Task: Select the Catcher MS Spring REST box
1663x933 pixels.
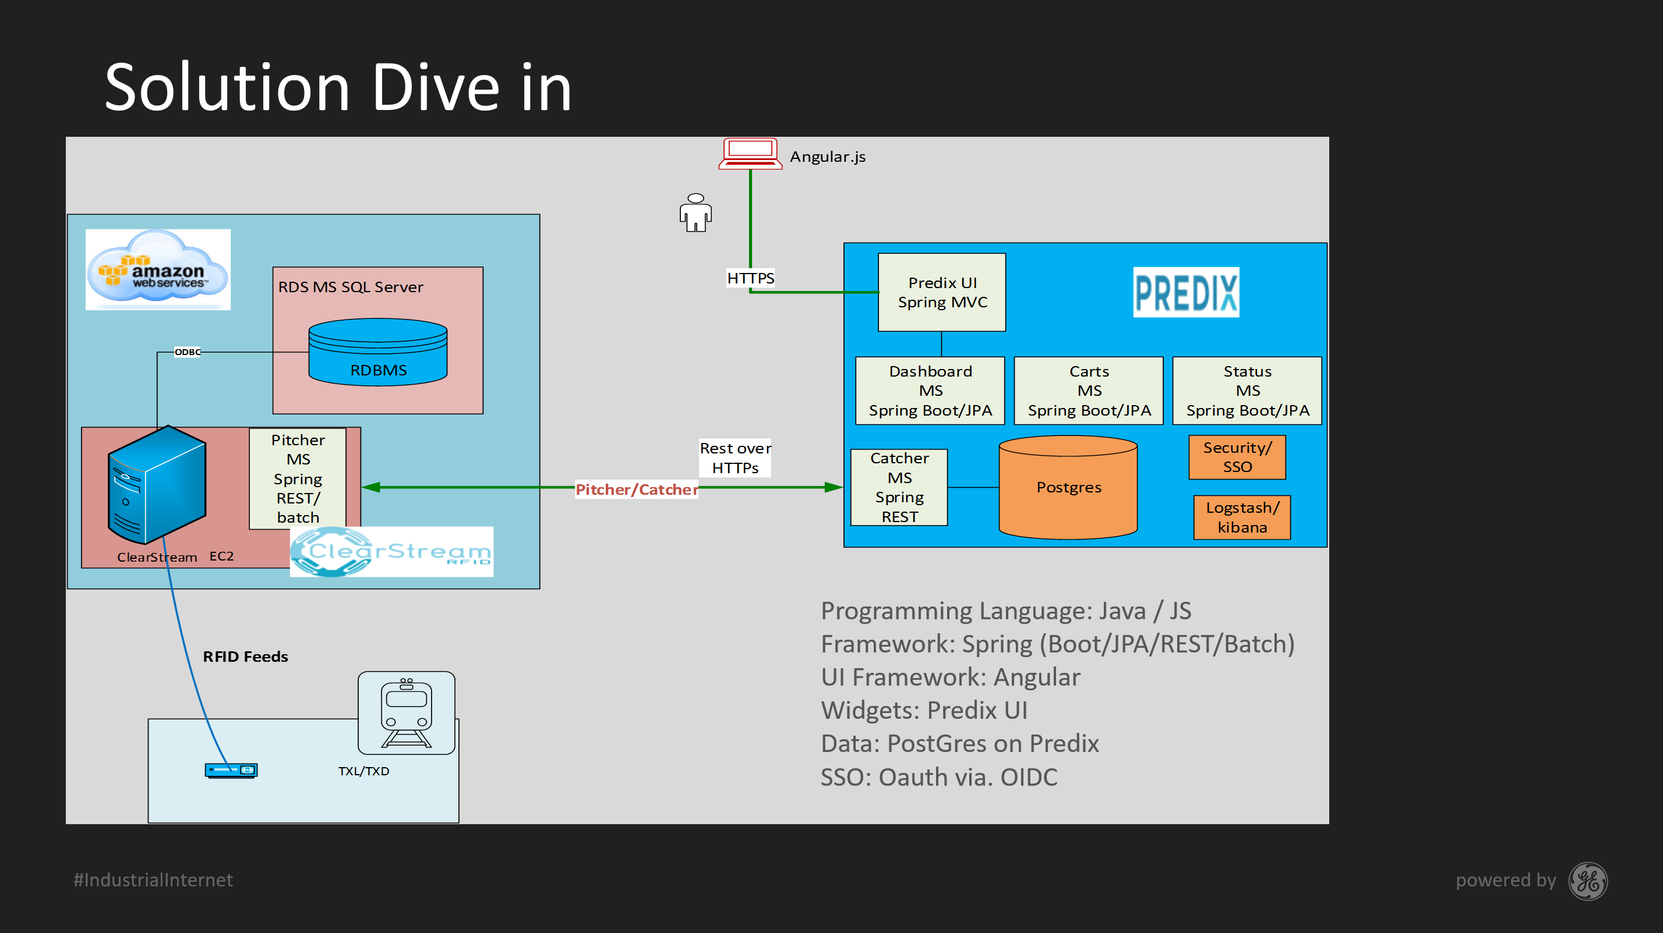Action: pos(899,488)
